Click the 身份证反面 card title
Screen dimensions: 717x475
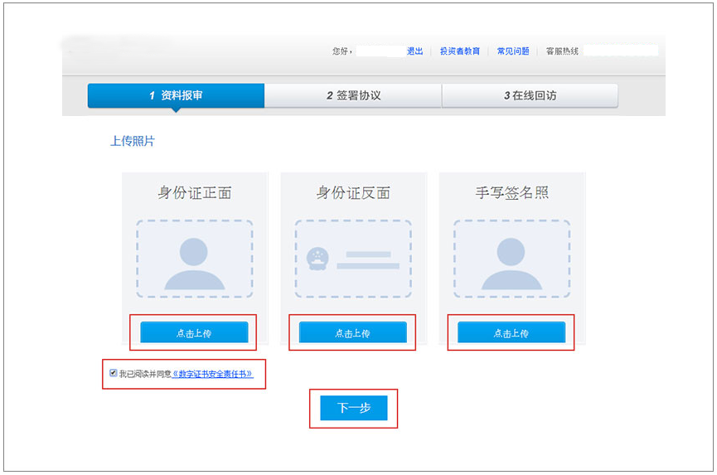(x=353, y=192)
